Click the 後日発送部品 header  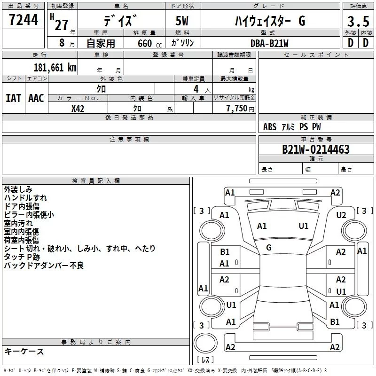[x=129, y=117]
